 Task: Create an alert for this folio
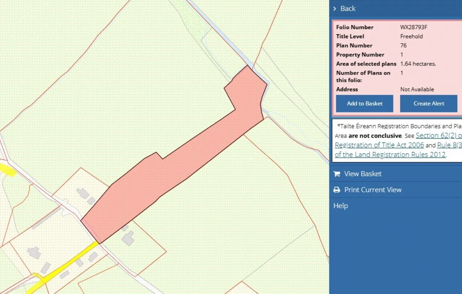[x=429, y=103]
